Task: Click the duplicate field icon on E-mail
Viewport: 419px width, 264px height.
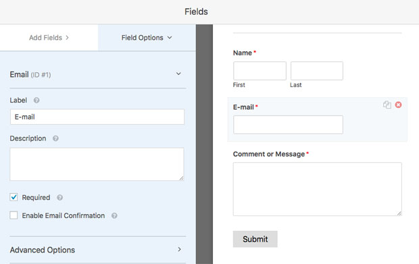Action: click(387, 105)
